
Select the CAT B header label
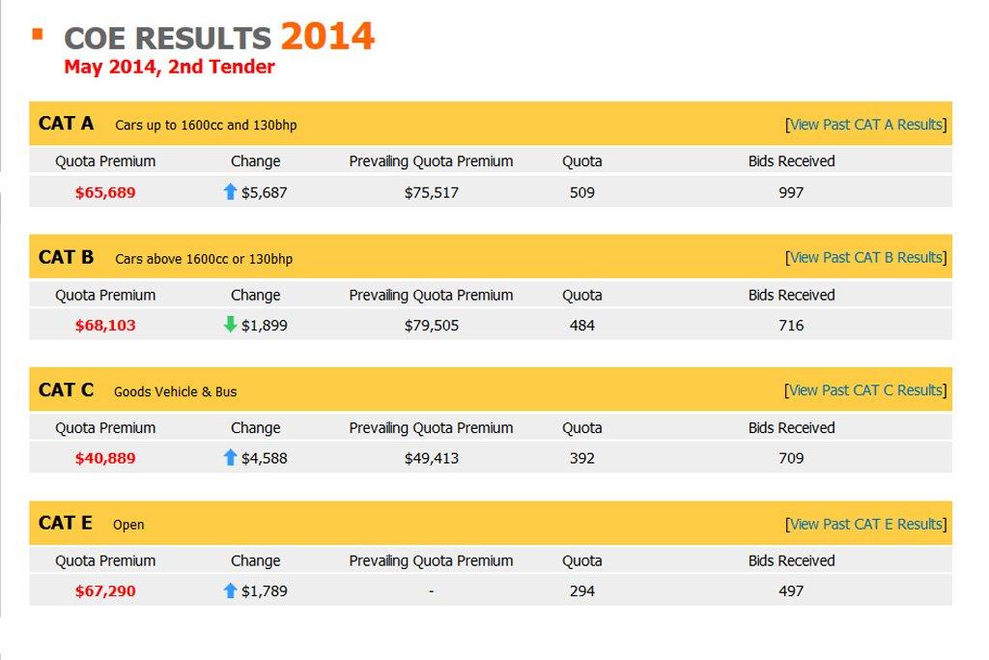pos(67,257)
